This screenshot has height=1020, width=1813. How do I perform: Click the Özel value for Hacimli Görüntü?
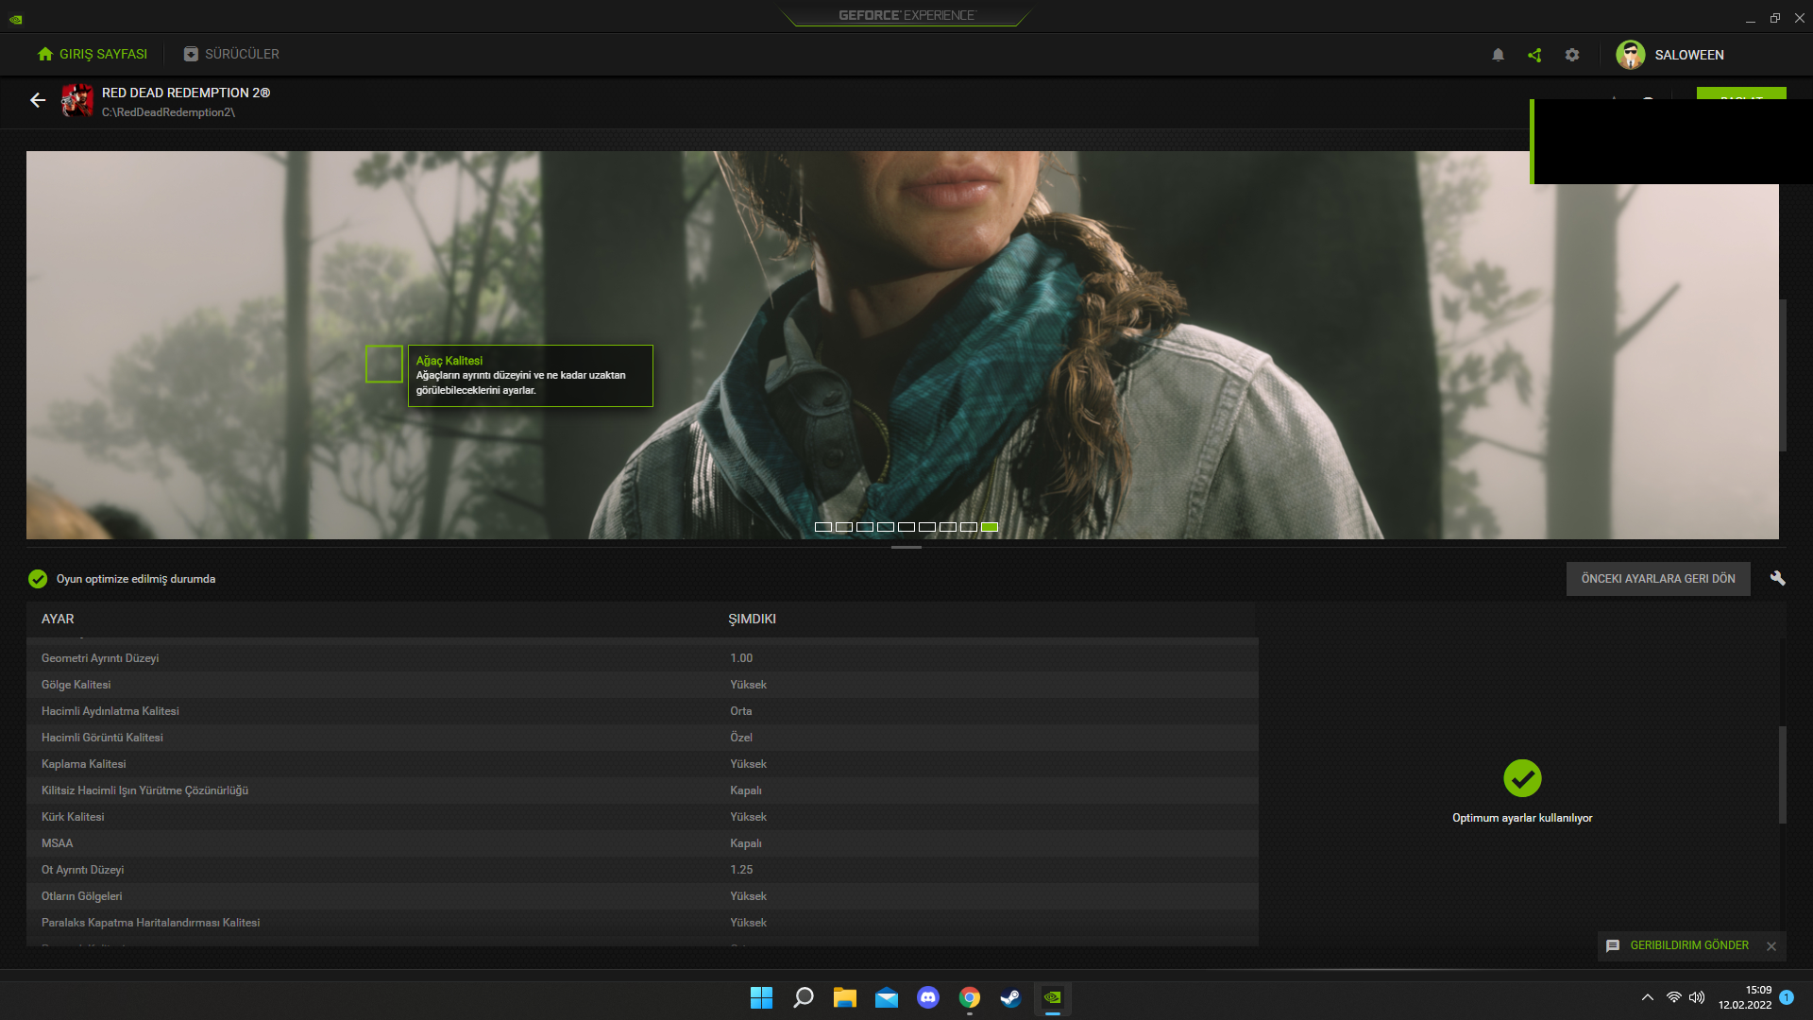tap(741, 738)
